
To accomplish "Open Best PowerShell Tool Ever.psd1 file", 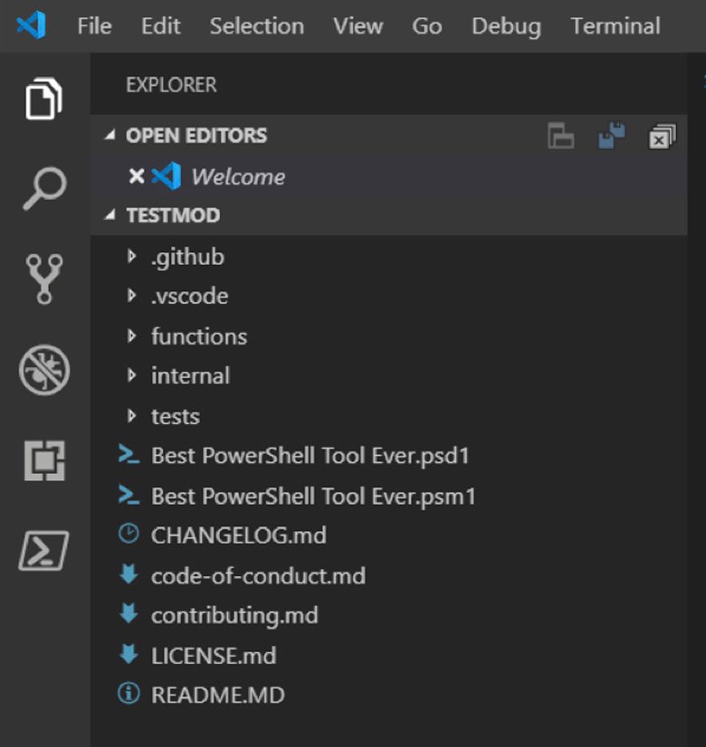I will 310,456.
